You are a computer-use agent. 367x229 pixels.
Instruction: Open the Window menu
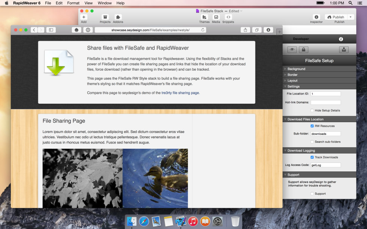[x=104, y=3]
